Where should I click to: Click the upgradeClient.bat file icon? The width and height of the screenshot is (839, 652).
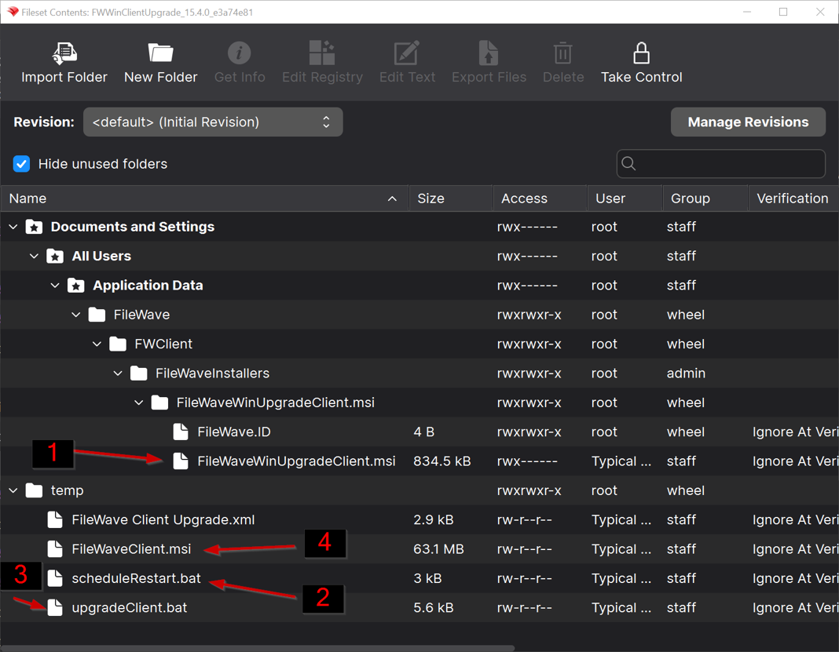(x=55, y=607)
